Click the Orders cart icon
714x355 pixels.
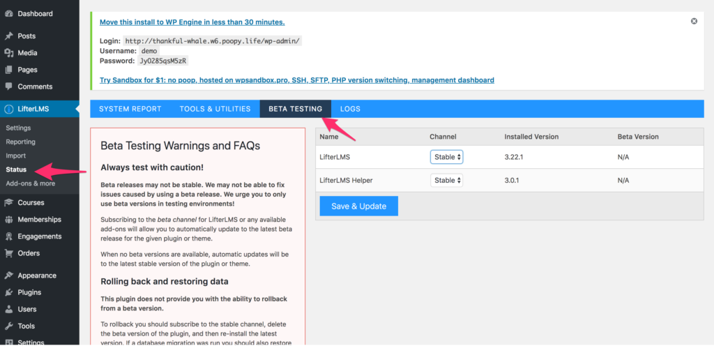[8, 253]
